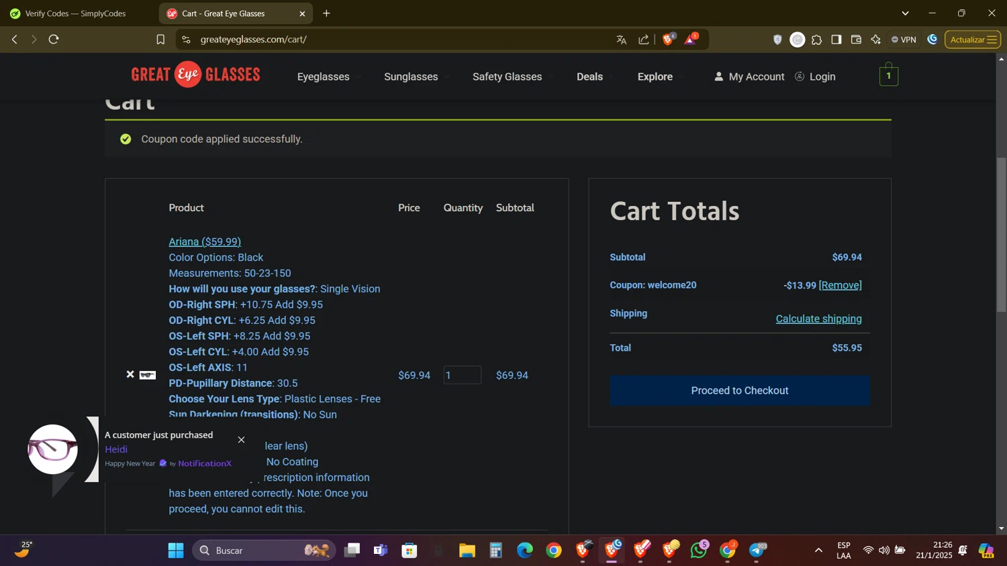1007x566 pixels.
Task: Open Microsoft Teams from taskbar
Action: click(x=381, y=551)
